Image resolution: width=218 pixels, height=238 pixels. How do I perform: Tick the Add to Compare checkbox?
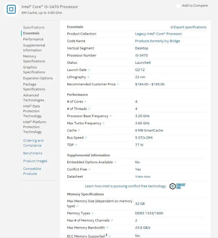178,6
